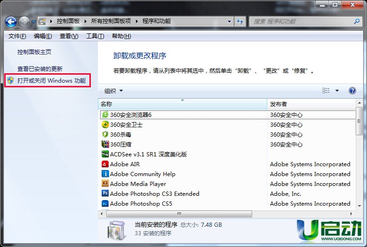Click the Control Panel icon in address bar

pos(42,22)
